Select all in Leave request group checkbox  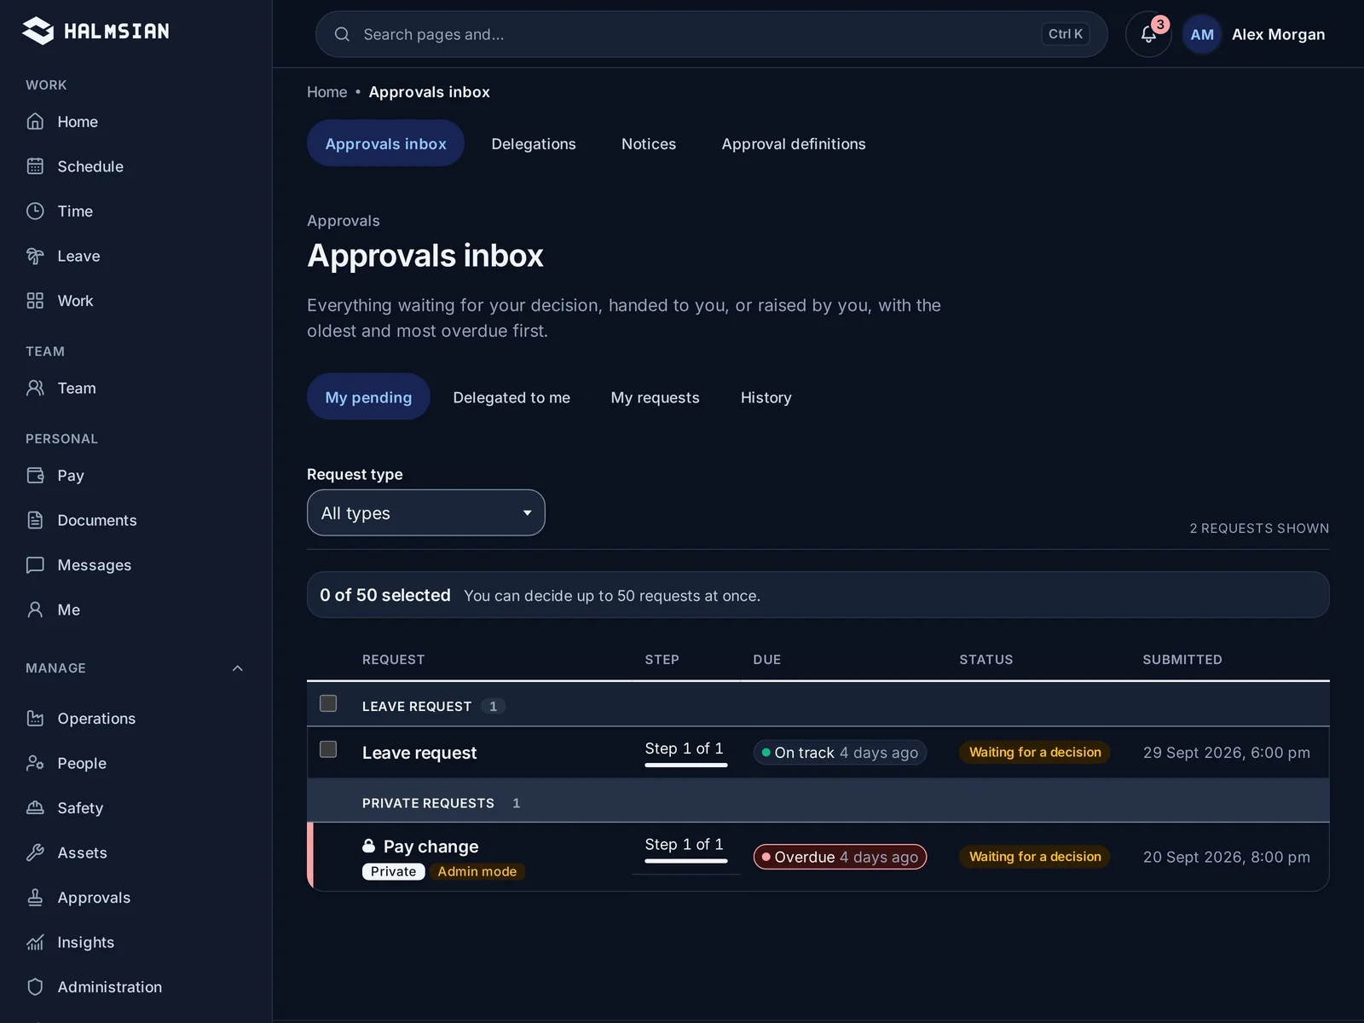click(x=328, y=703)
